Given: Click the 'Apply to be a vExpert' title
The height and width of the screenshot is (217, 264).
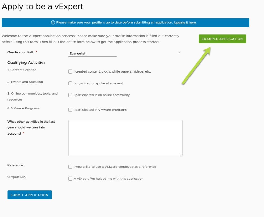Looking at the screenshot, I should [43, 6].
